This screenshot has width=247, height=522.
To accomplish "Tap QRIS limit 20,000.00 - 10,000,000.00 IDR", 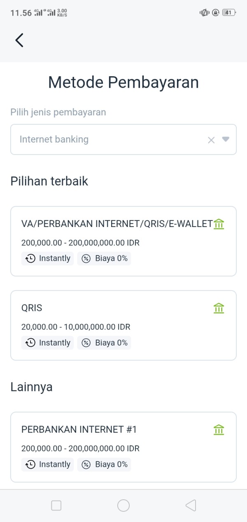I will click(x=76, y=327).
